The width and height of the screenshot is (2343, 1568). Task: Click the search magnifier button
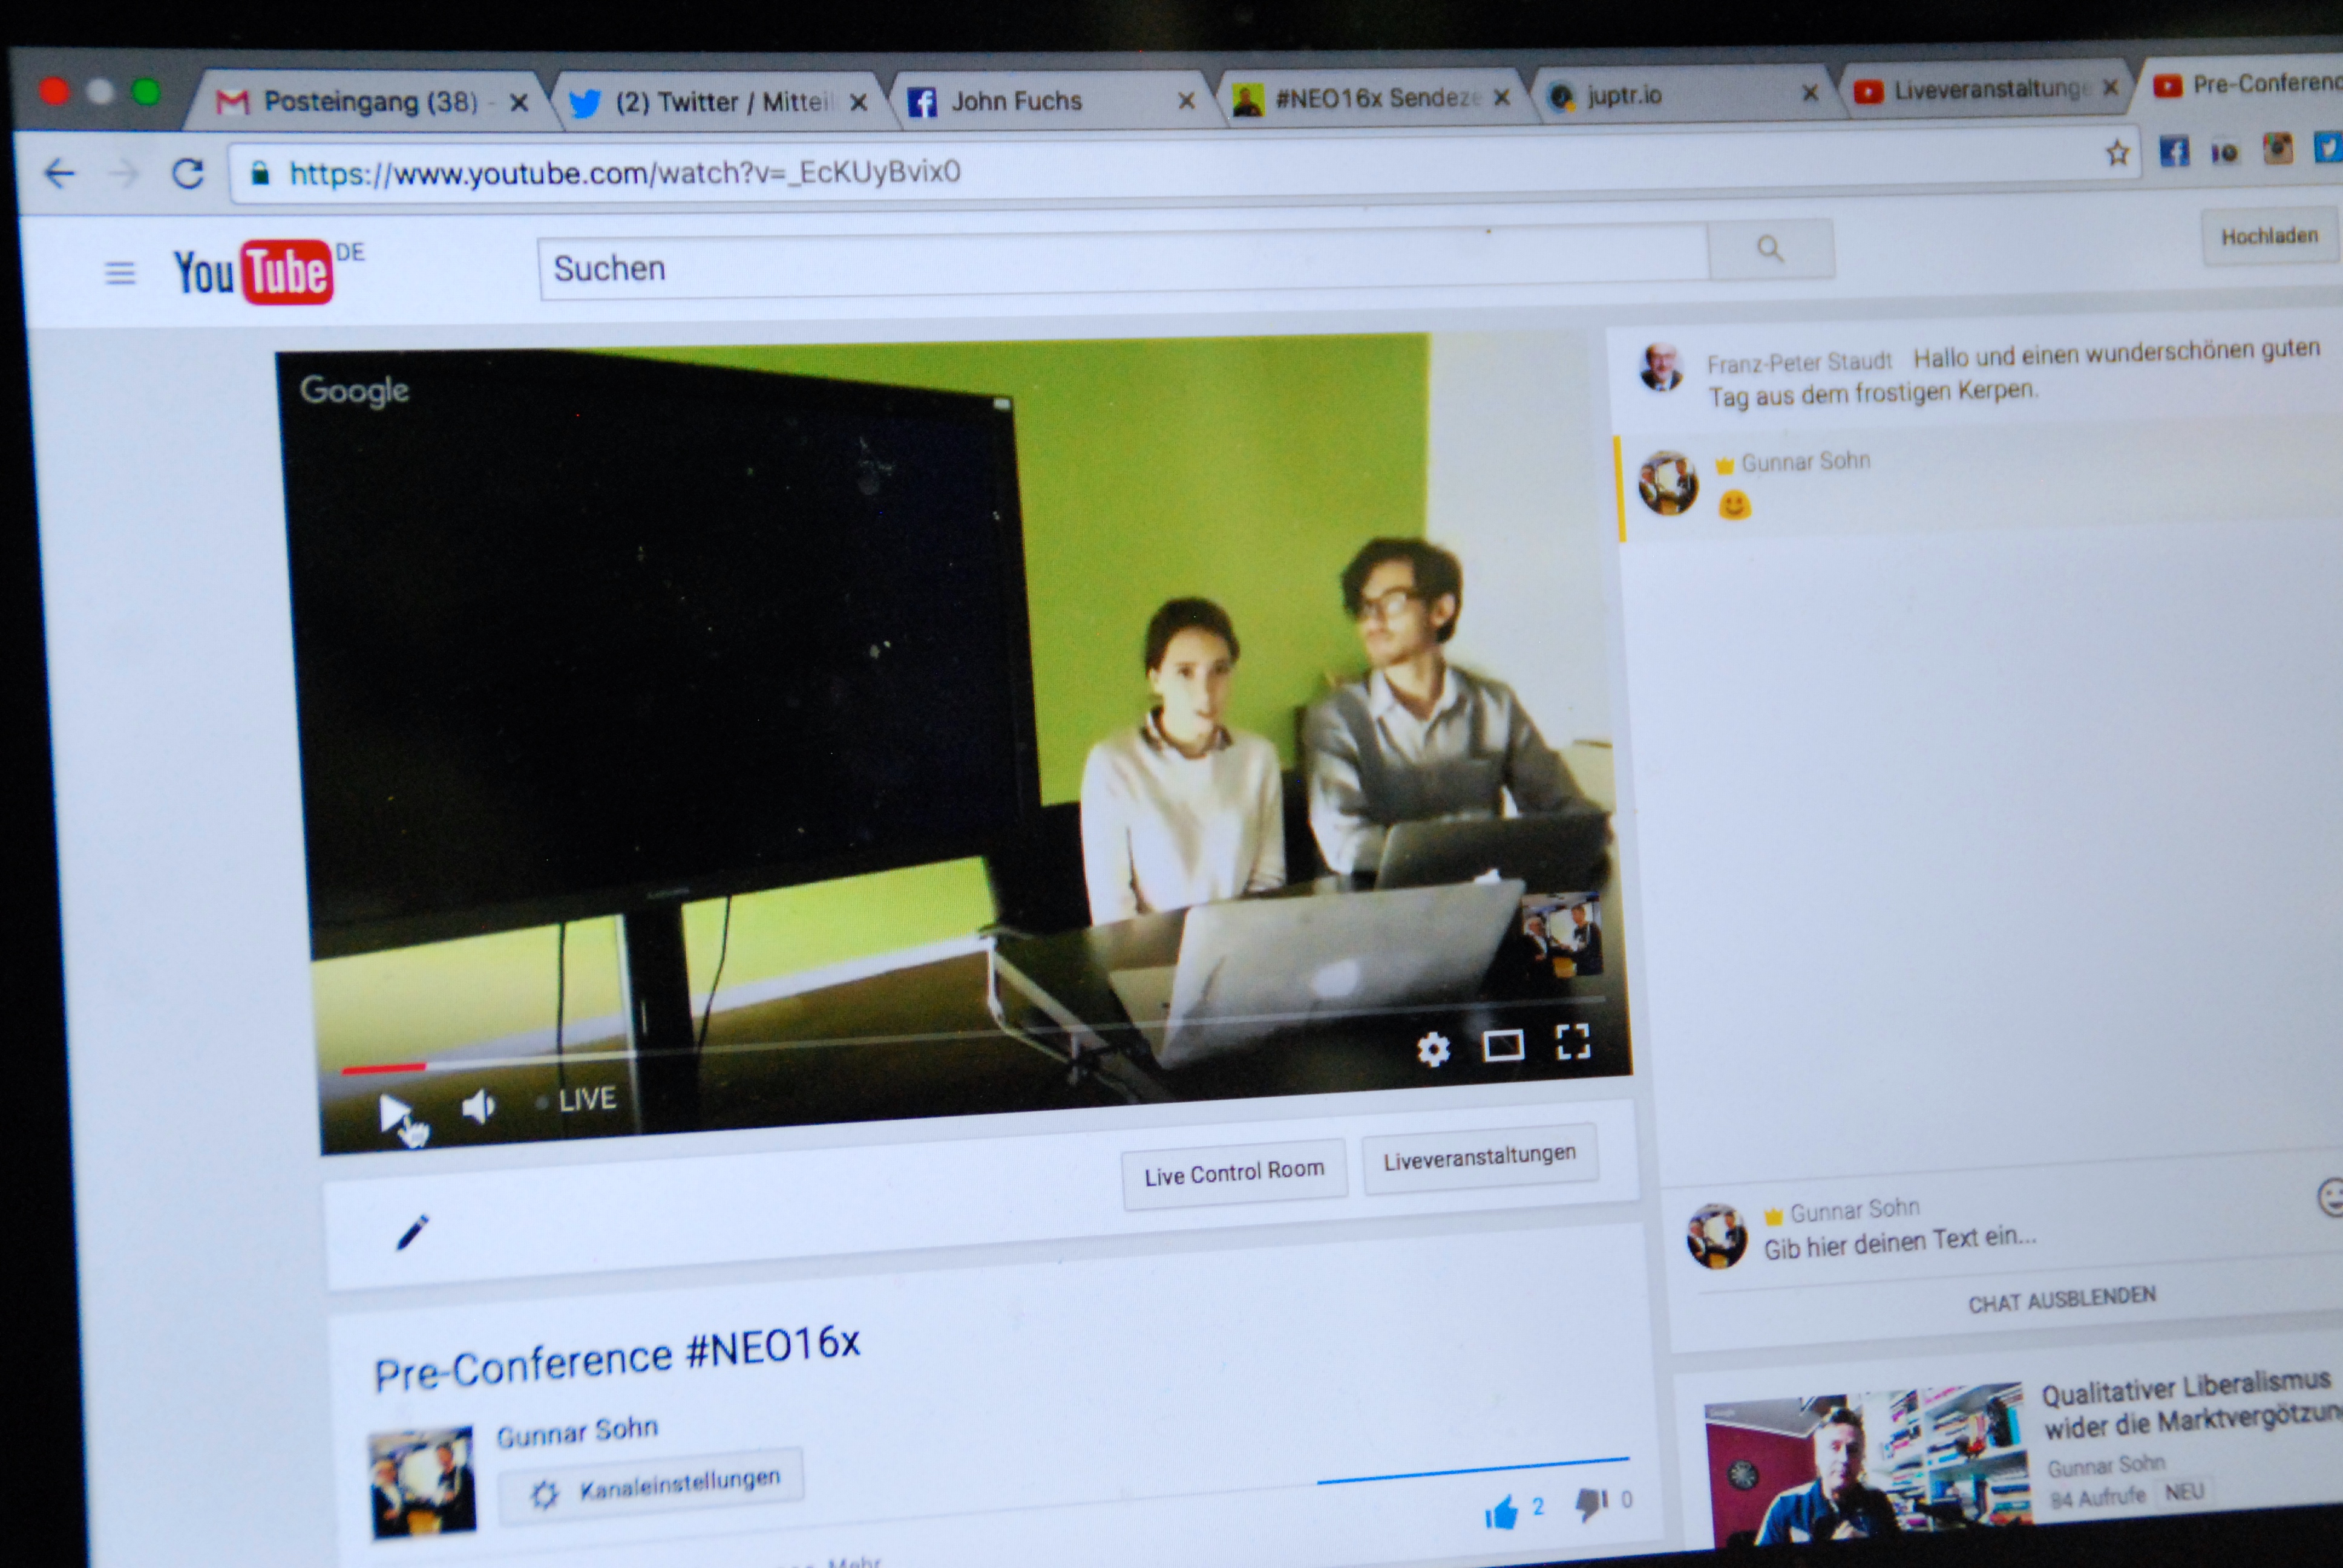tap(1770, 249)
